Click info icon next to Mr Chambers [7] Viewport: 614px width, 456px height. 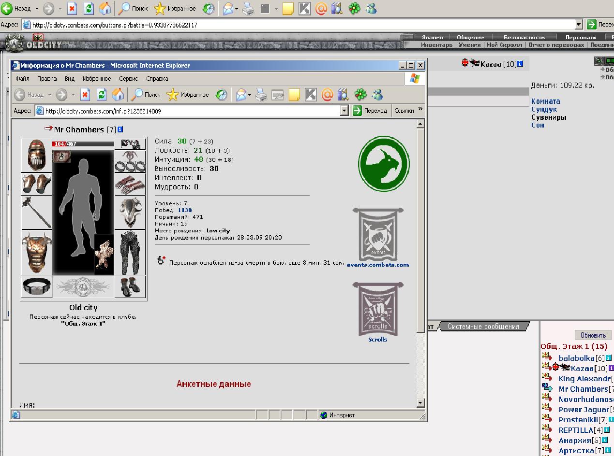click(120, 129)
